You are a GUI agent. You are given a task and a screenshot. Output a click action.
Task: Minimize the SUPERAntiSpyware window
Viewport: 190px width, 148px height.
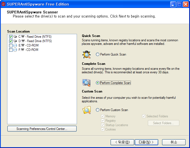(173, 4)
